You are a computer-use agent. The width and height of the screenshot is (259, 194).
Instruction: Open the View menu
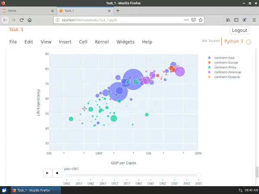click(x=46, y=42)
